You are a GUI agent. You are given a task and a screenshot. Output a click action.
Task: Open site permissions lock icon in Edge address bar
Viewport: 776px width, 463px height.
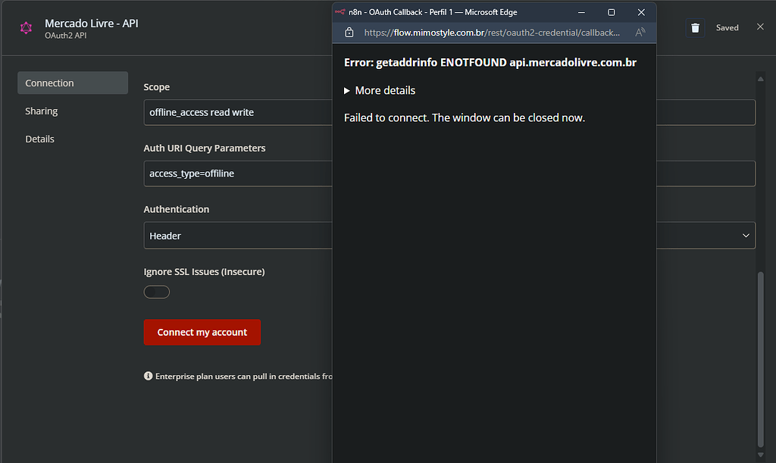pos(349,33)
